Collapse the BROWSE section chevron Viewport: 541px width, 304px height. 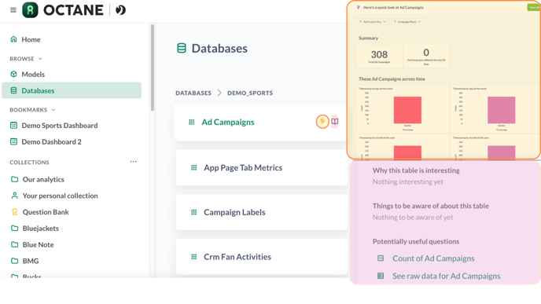40,59
